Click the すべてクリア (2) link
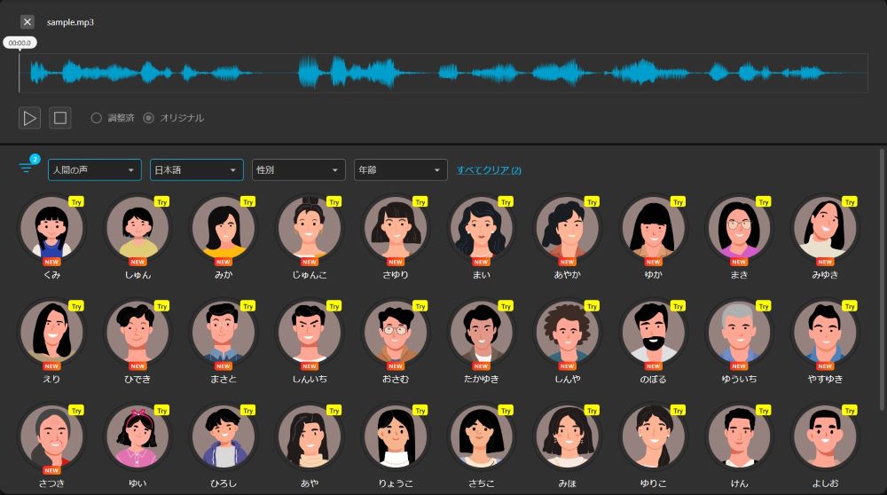The image size is (887, 495). 489,169
